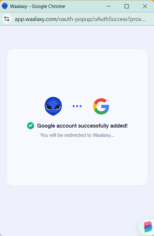Click the 'Waalaxy - Google Chrome' window title
Image resolution: width=154 pixels, height=236 pixels.
coord(38,6)
